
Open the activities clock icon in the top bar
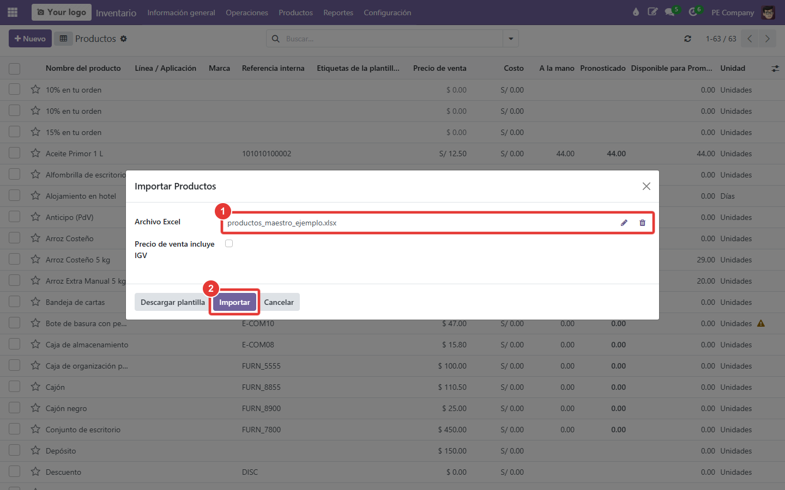[693, 12]
